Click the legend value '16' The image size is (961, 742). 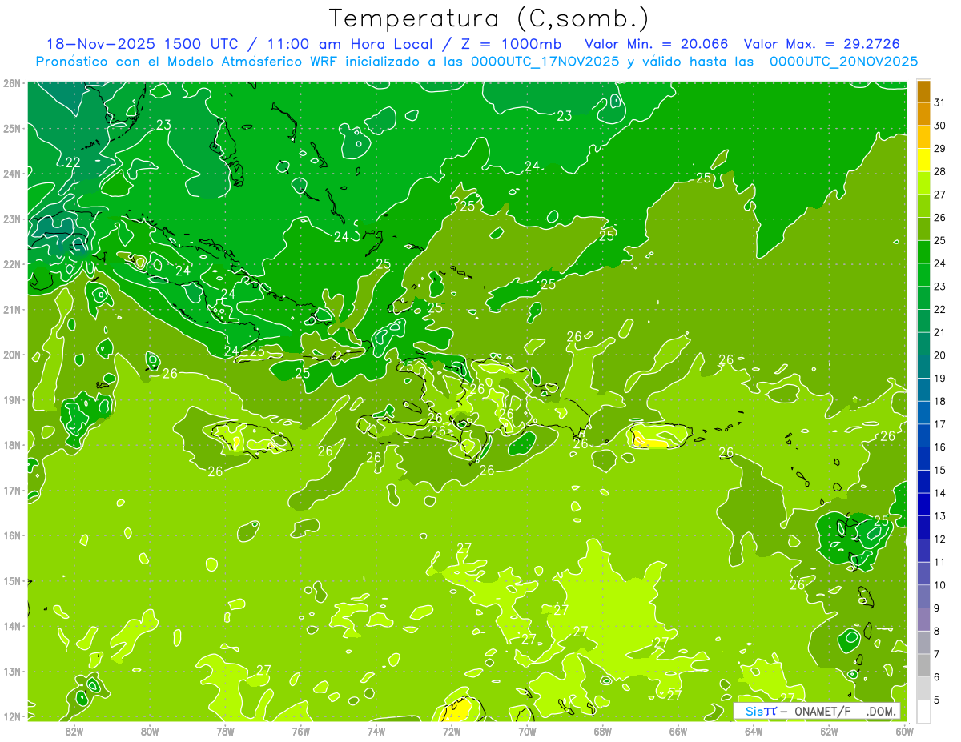(939, 447)
